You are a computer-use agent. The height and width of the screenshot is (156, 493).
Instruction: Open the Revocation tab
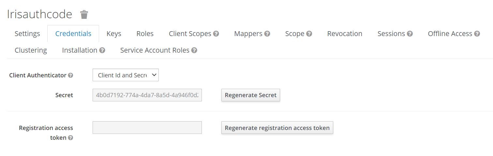click(x=345, y=34)
